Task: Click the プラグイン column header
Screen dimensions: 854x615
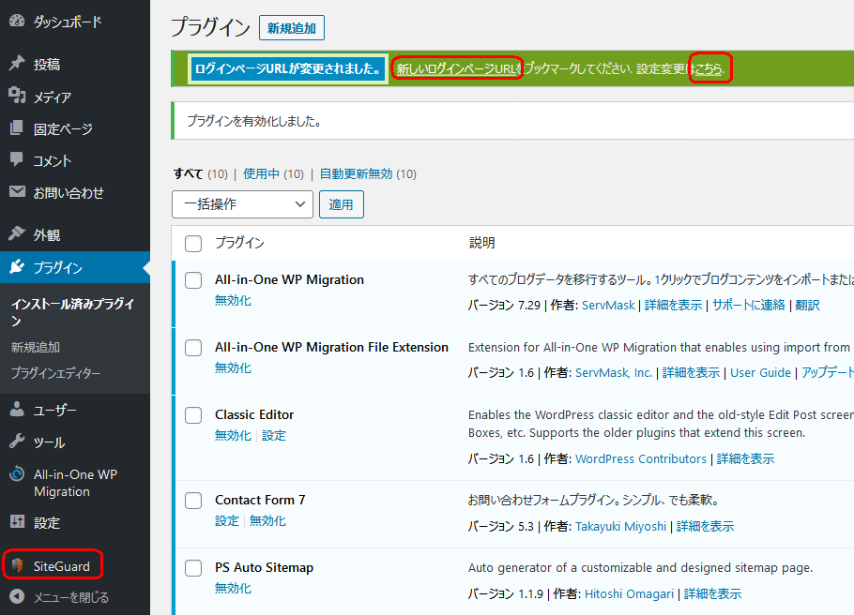Action: [x=239, y=243]
